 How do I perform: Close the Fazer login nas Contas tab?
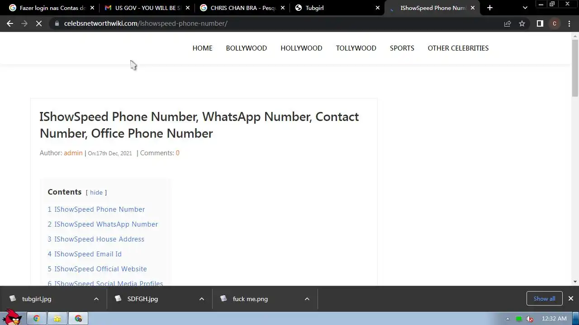(92, 8)
